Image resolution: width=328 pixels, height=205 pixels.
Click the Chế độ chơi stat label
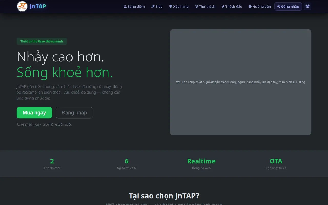pyautogui.click(x=52, y=168)
